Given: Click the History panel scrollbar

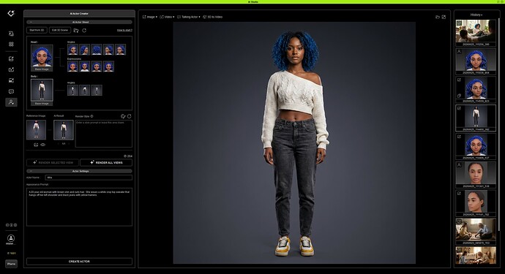Looking at the screenshot, I should [500, 125].
